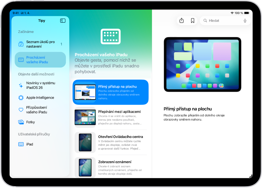Tap the Share icon in the toolbar
This screenshot has width=262, height=188.
[x=182, y=21]
